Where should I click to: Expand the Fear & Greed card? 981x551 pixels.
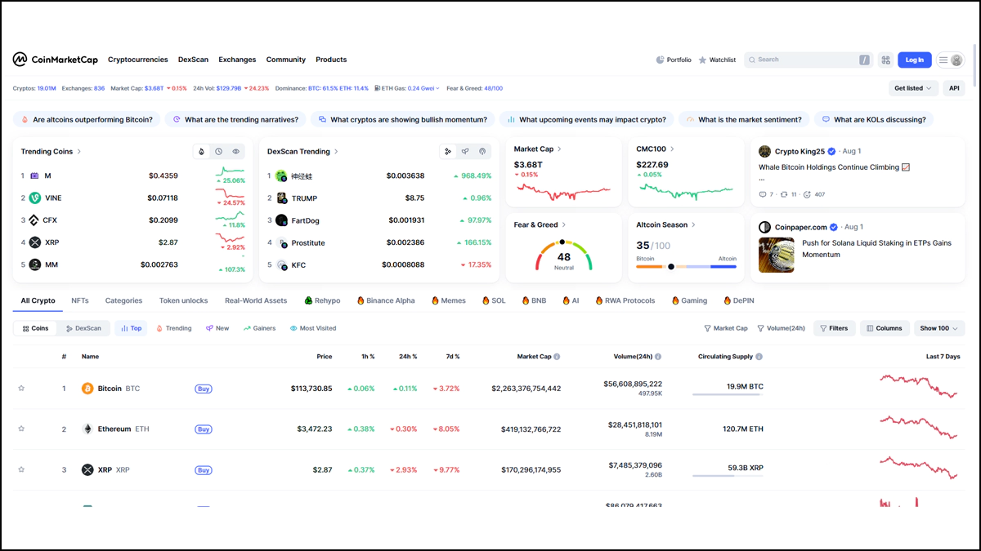(540, 224)
